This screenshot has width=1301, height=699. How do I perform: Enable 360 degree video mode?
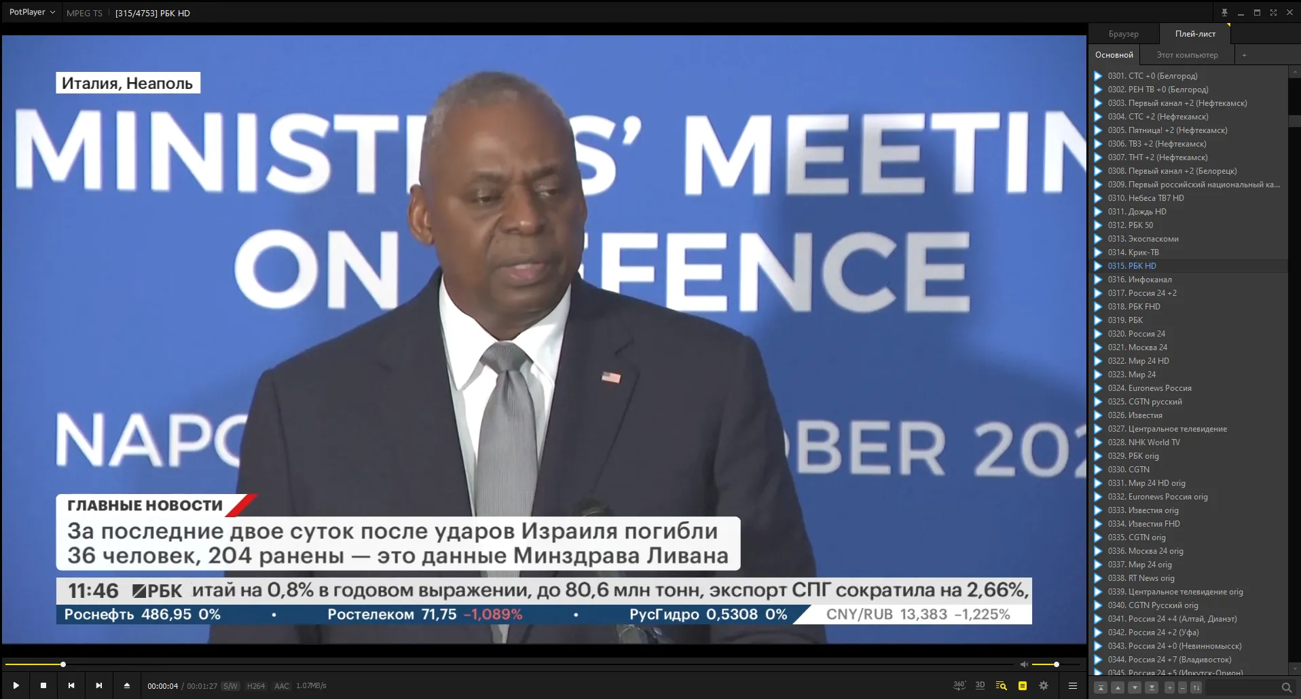coord(959,685)
